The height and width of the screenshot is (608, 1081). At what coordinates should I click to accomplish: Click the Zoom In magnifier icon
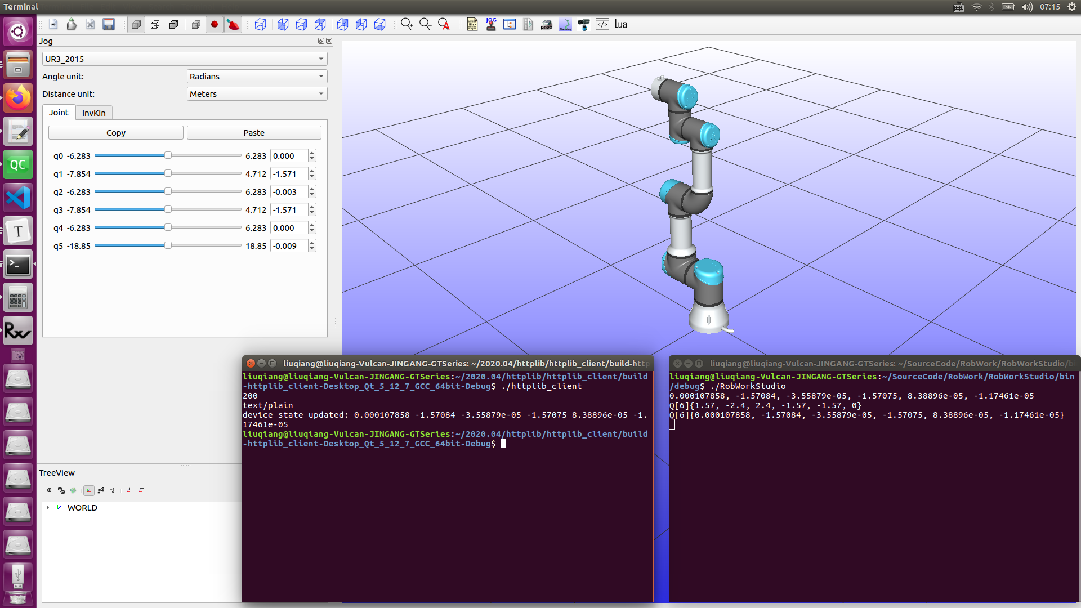407,24
